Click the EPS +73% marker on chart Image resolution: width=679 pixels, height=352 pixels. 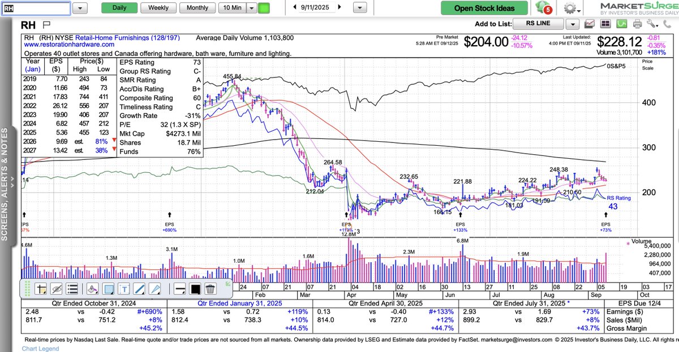point(606,223)
